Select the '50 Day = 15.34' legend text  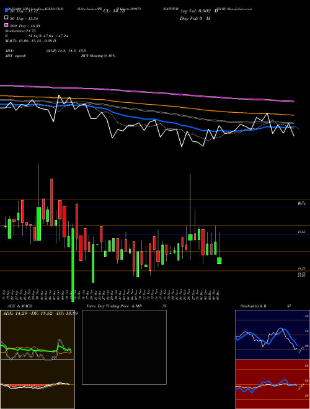(24, 19)
